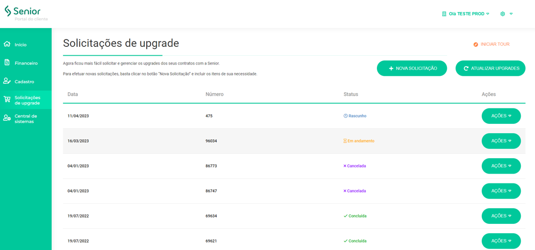Go to Início in the sidebar
Image resolution: width=535 pixels, height=250 pixels.
pos(26,44)
